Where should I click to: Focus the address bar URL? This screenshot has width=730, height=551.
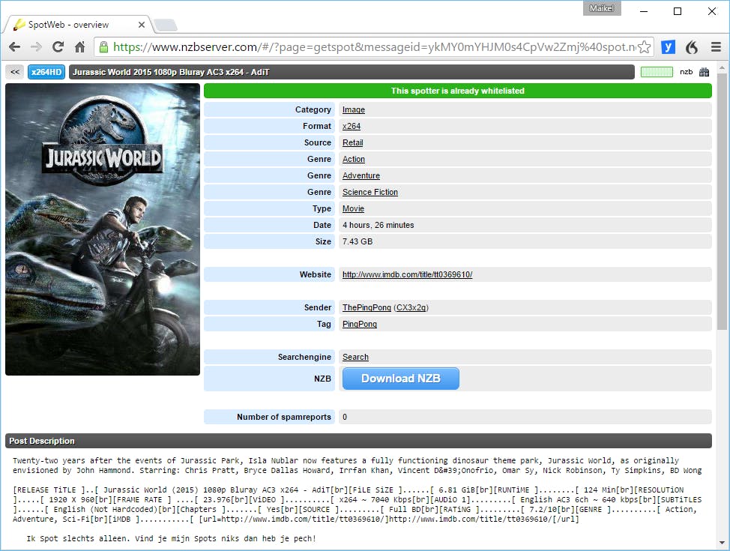coord(374,47)
